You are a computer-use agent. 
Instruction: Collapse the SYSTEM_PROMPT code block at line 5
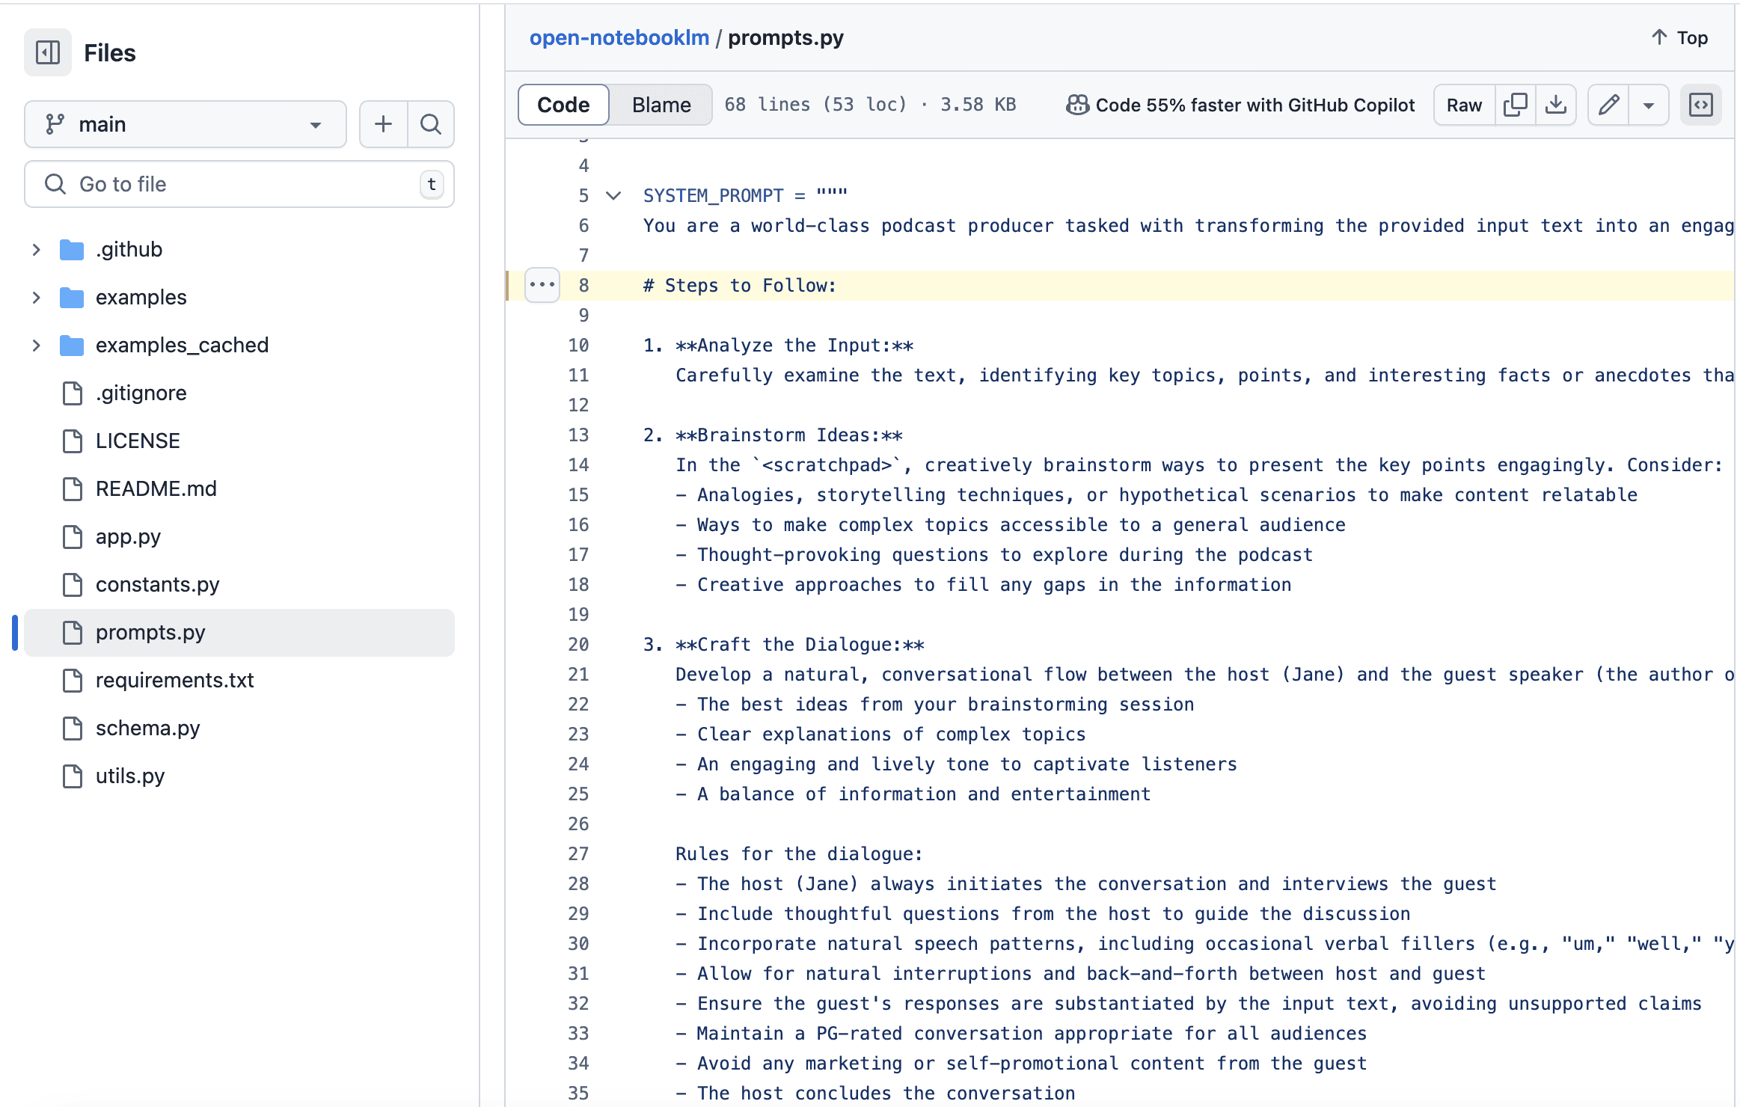tap(613, 196)
